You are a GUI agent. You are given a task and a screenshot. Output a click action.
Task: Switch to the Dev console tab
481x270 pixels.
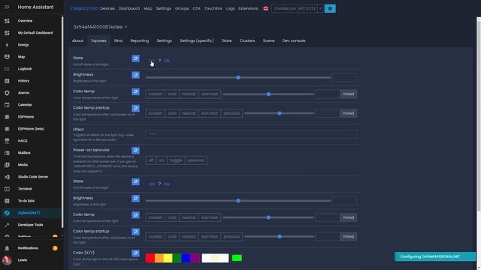pos(294,40)
